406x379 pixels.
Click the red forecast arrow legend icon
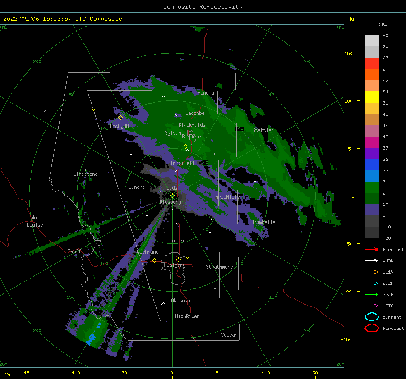(372, 249)
